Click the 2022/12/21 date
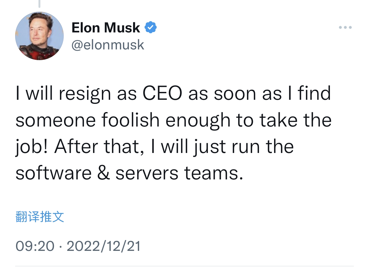The width and height of the screenshot is (369, 271). (103, 246)
